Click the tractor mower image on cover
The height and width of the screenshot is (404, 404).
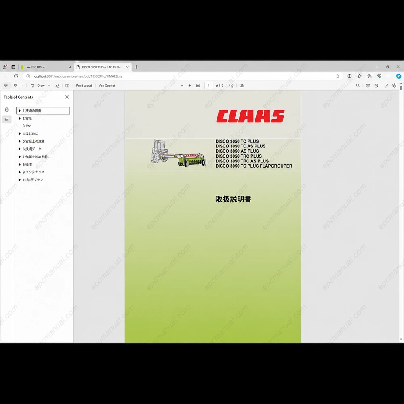179,154
